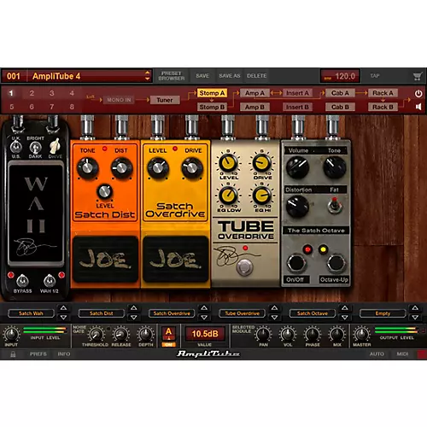
Task: Stomp the Satch Dist JOE footpad
Action: click(x=105, y=259)
